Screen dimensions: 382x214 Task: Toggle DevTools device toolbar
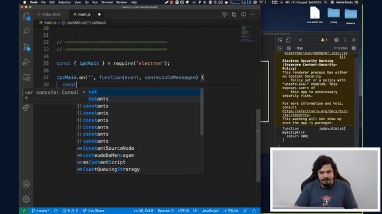pyautogui.click(x=288, y=40)
